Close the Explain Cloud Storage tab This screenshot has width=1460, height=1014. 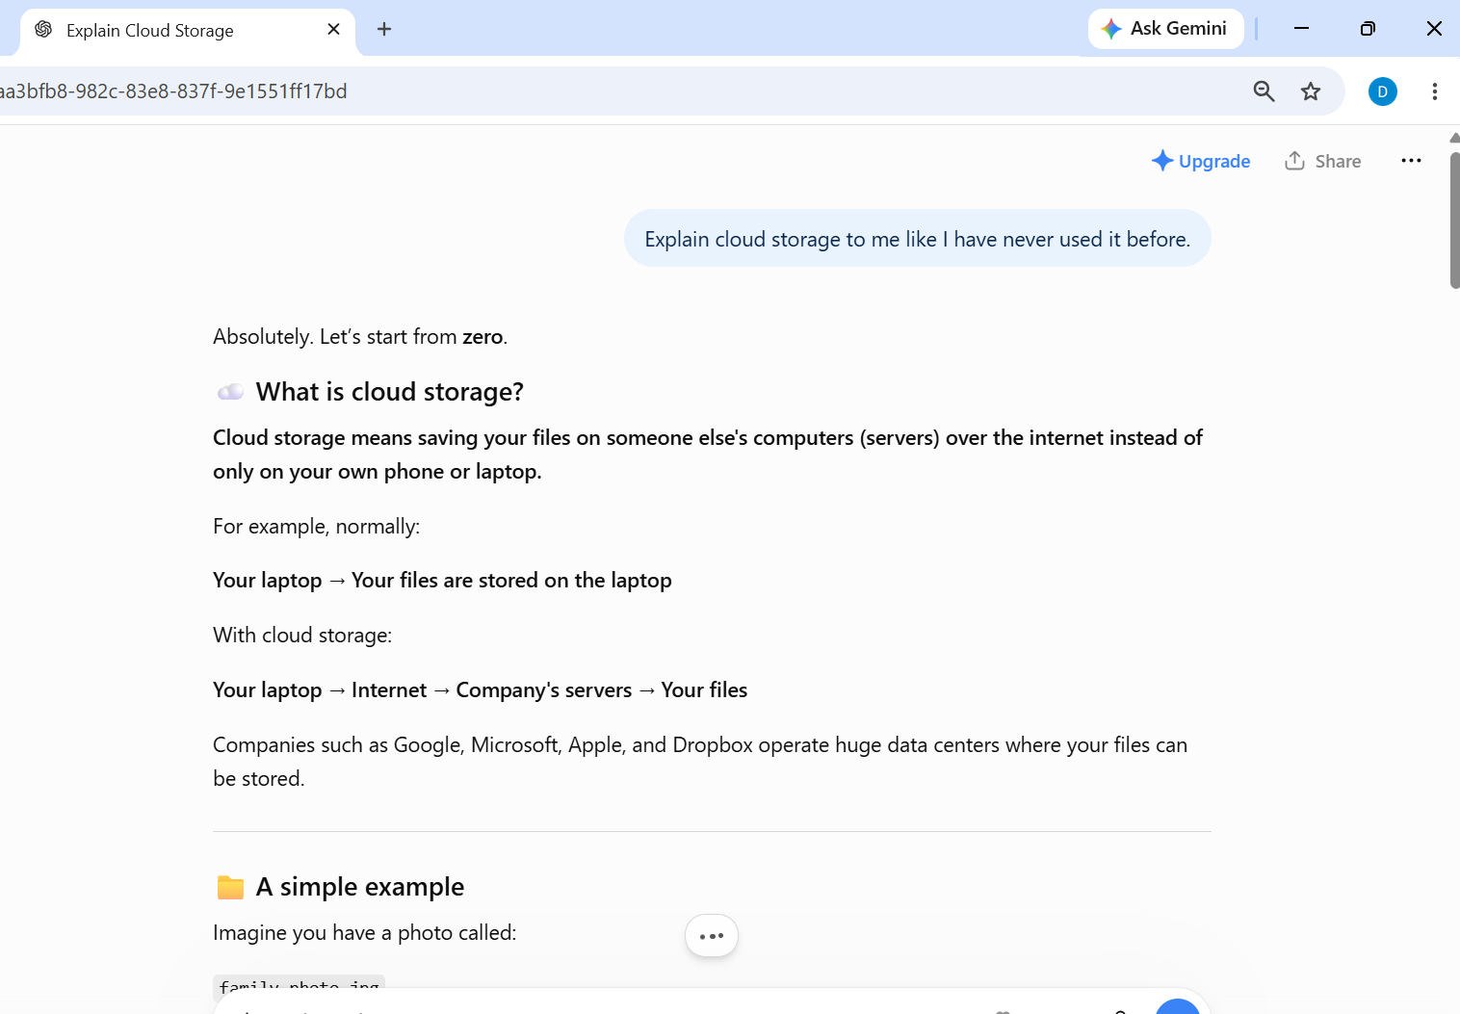333,30
